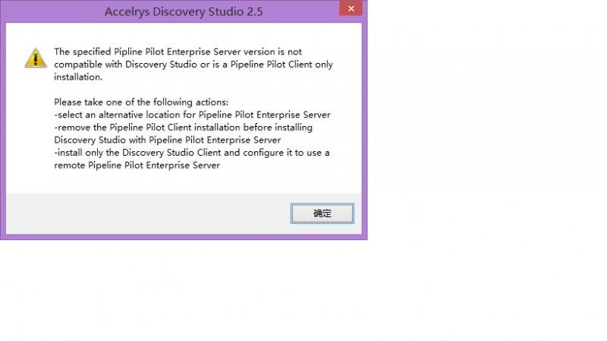Click "remote Pipeline Pilot Enterprise Server" text
The image size is (607, 341).
137,166
